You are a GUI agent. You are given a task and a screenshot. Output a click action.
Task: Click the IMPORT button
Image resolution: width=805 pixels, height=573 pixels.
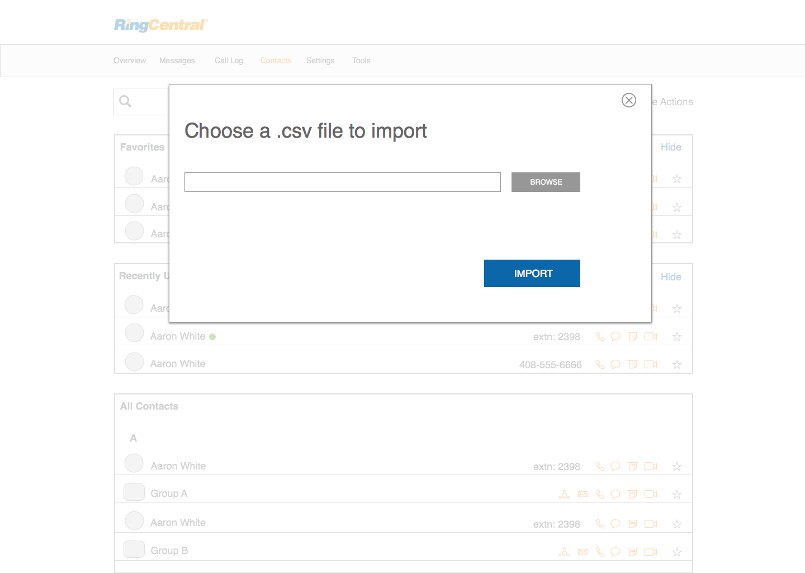(532, 273)
